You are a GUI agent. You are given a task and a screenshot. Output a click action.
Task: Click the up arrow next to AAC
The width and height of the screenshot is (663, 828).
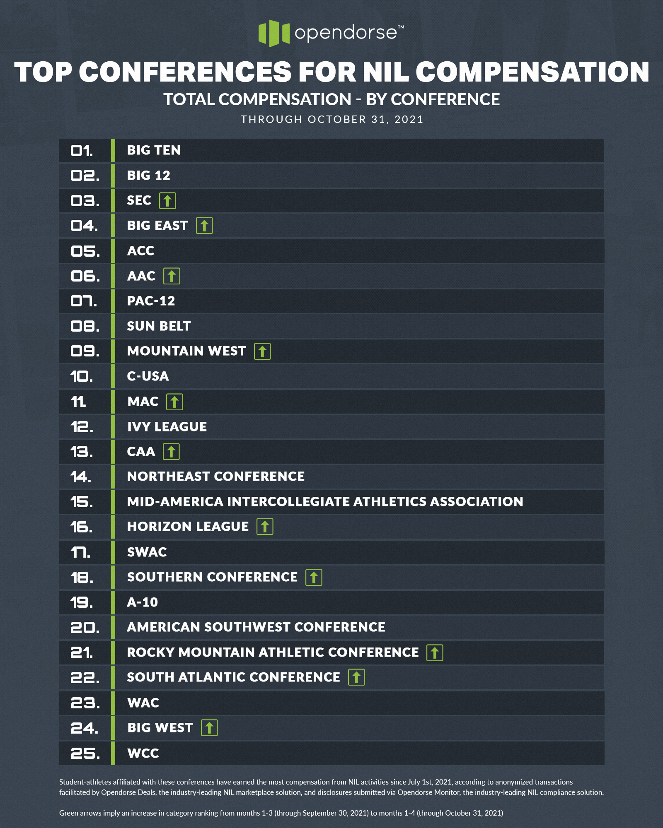point(172,276)
